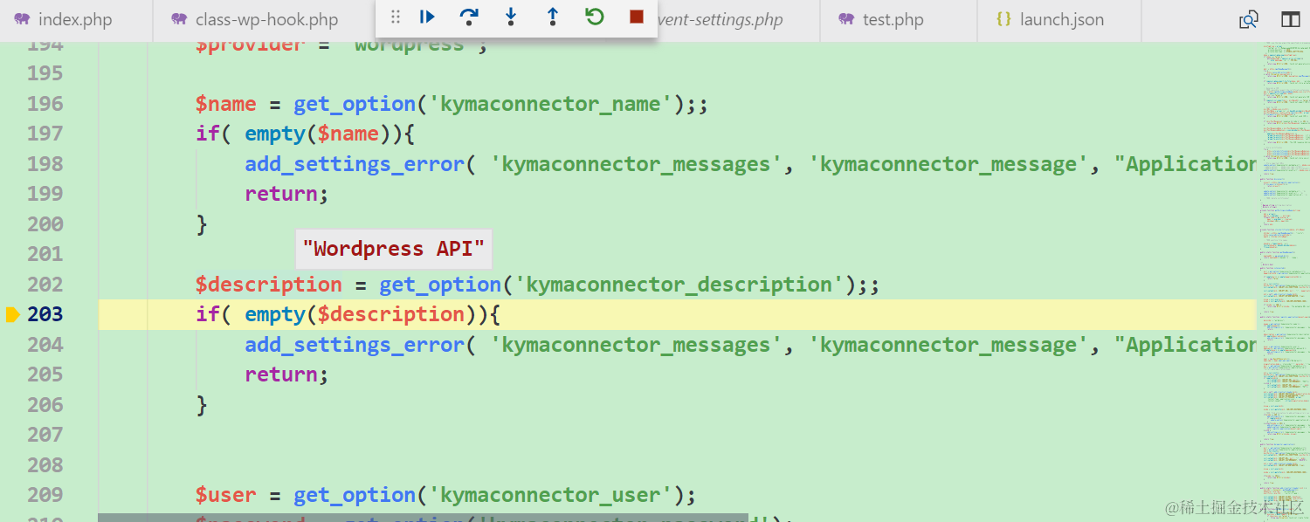Stop the debugging session
Viewport: 1310px width, 522px height.
[x=637, y=17]
